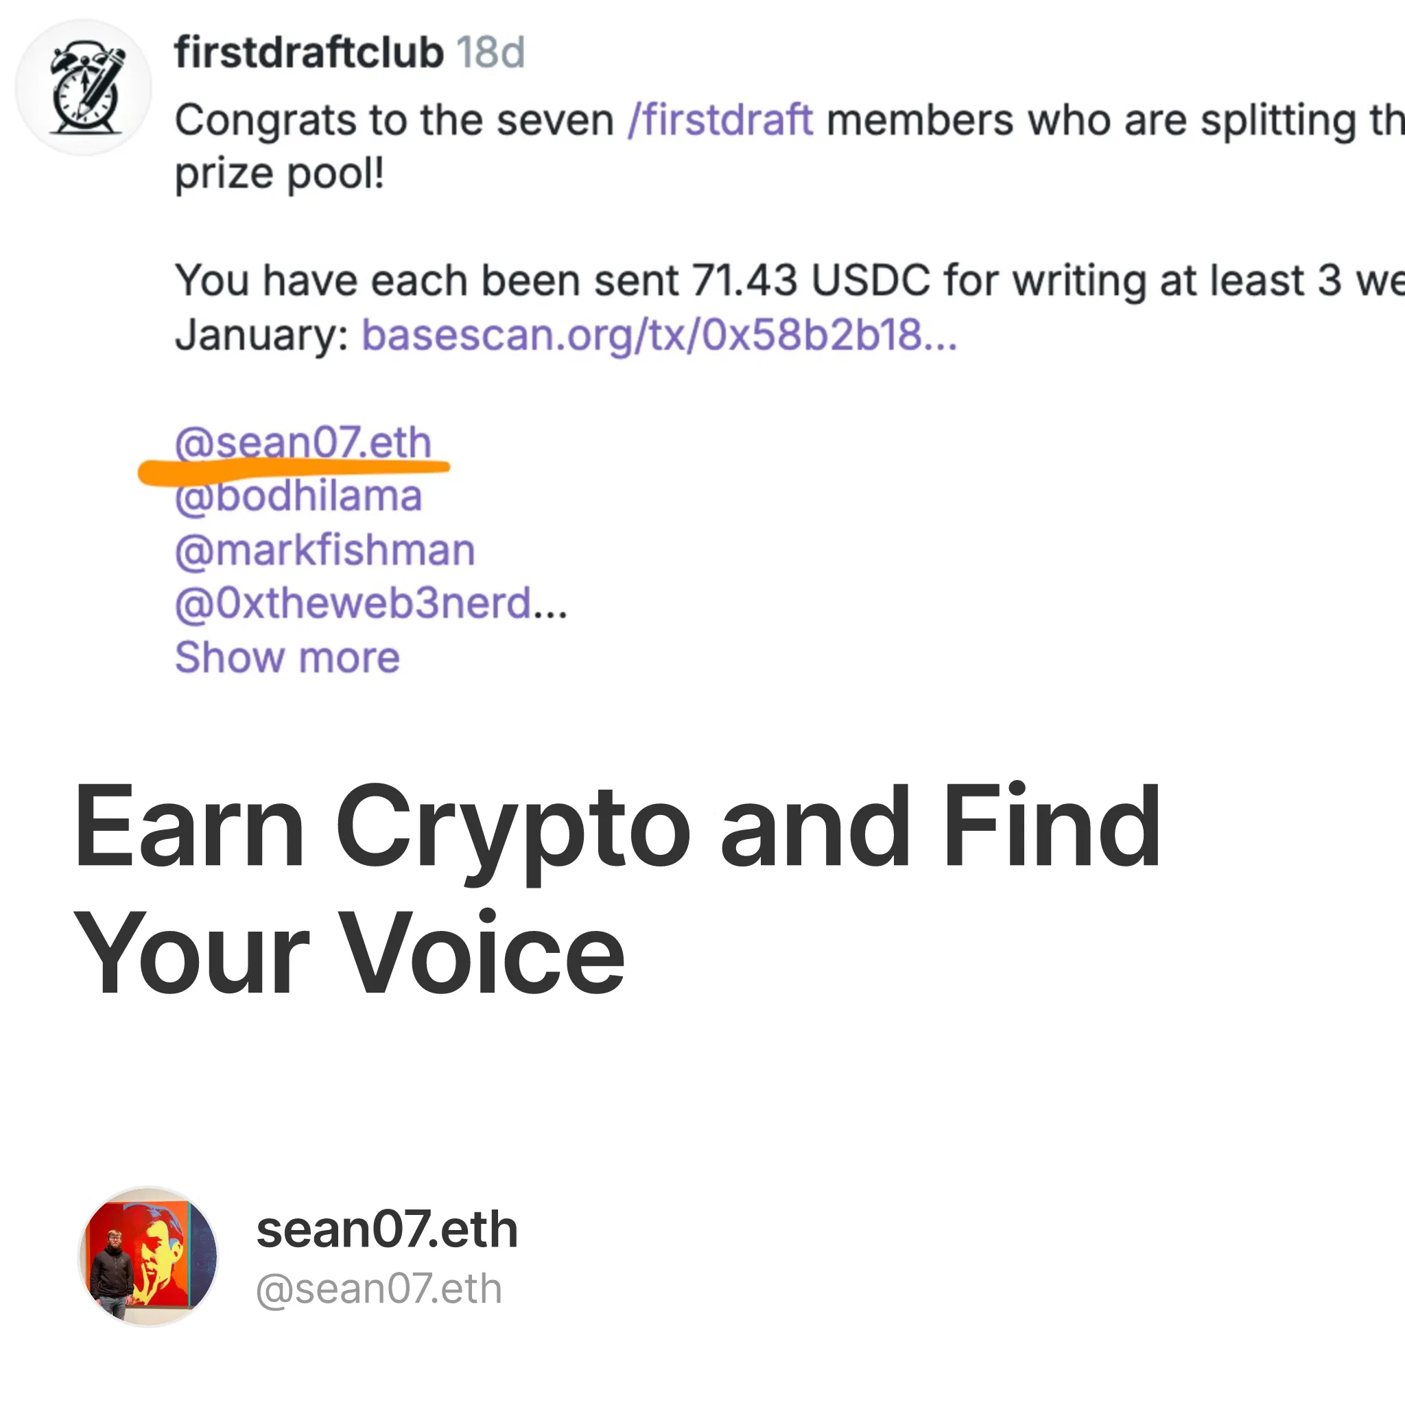Open the firstdraftclub alarm clock avatar

[x=84, y=87]
